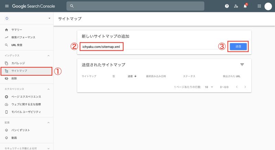
Task: Open users and permissions icon
Action: point(236,6)
